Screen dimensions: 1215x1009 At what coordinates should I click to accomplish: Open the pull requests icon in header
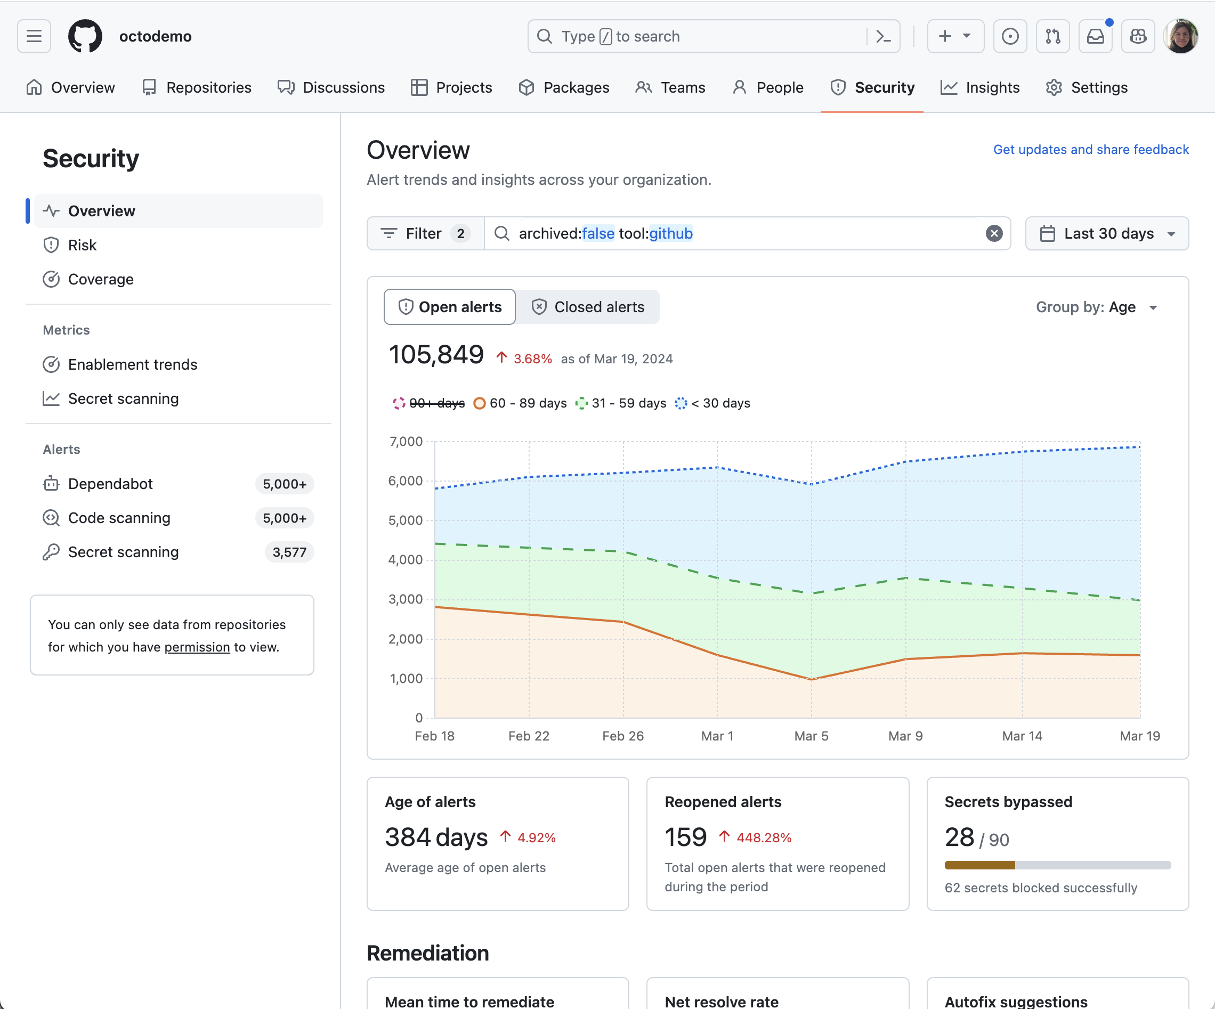[x=1053, y=36]
